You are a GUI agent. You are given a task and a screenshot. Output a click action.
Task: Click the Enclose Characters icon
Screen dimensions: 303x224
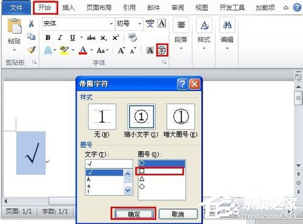[162, 50]
